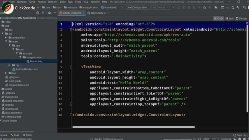Select gradlew.bat in the project tree
Image resolution: width=249 pixels, height=140 pixels.
(11, 109)
